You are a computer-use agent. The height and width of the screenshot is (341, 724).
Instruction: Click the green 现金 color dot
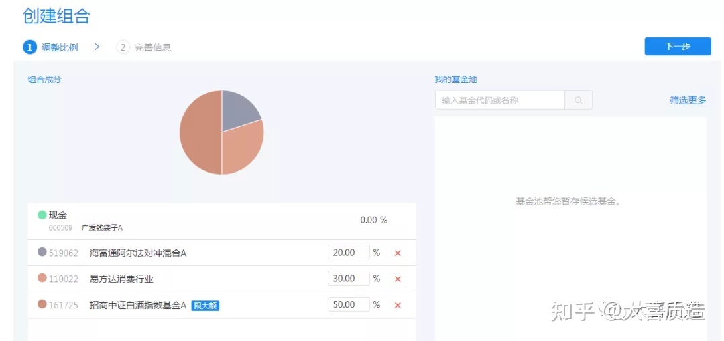[x=42, y=215]
